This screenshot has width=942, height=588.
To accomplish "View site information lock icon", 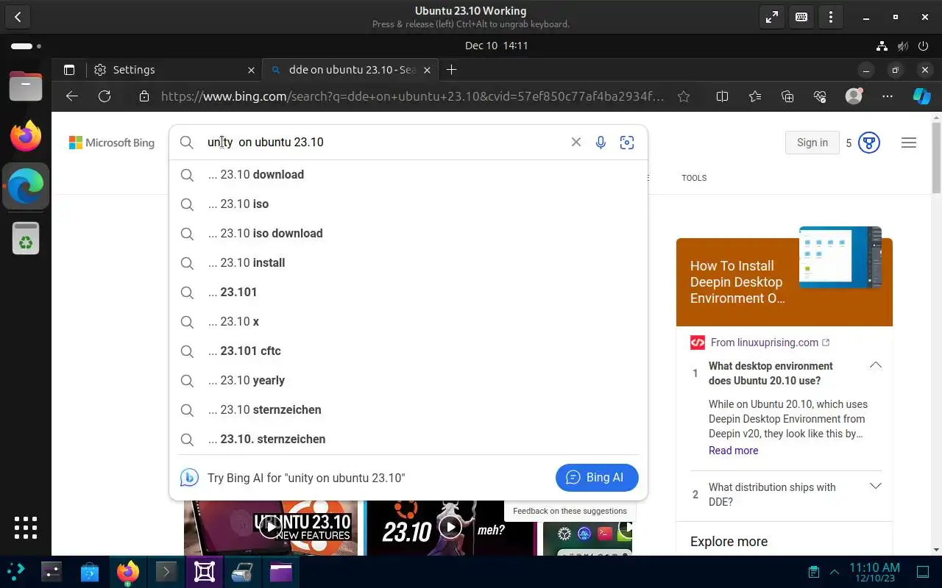I will 144,96.
